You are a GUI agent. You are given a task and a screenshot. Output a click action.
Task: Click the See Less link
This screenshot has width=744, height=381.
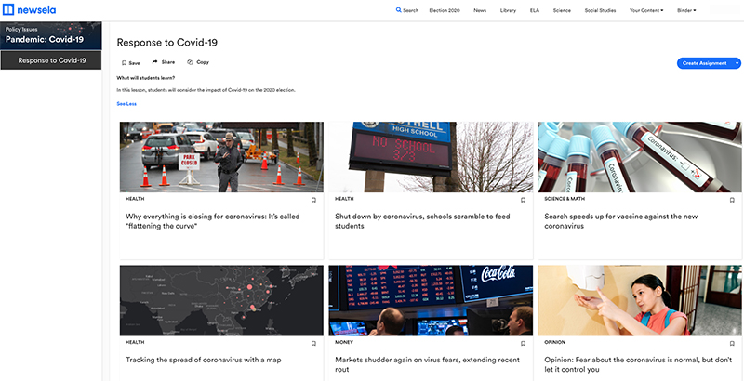click(x=126, y=104)
